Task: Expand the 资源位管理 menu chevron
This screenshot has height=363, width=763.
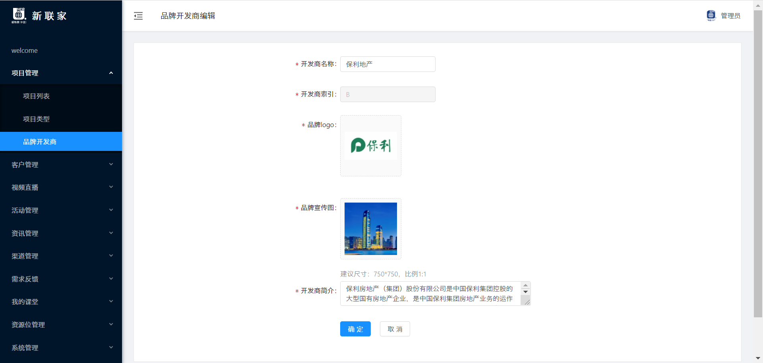Action: click(x=111, y=324)
